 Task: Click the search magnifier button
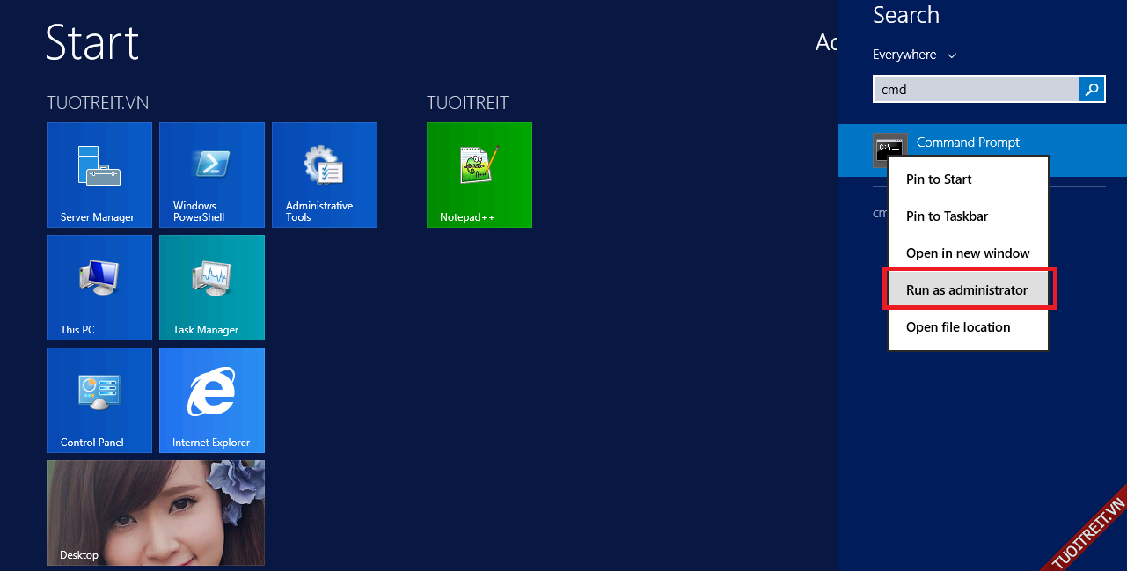coord(1092,89)
